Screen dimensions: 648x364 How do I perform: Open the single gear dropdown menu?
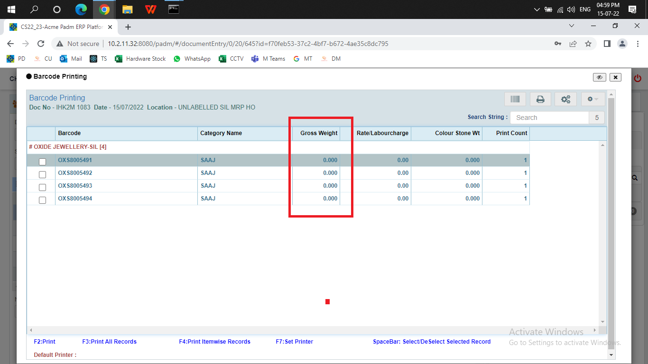[x=593, y=99]
